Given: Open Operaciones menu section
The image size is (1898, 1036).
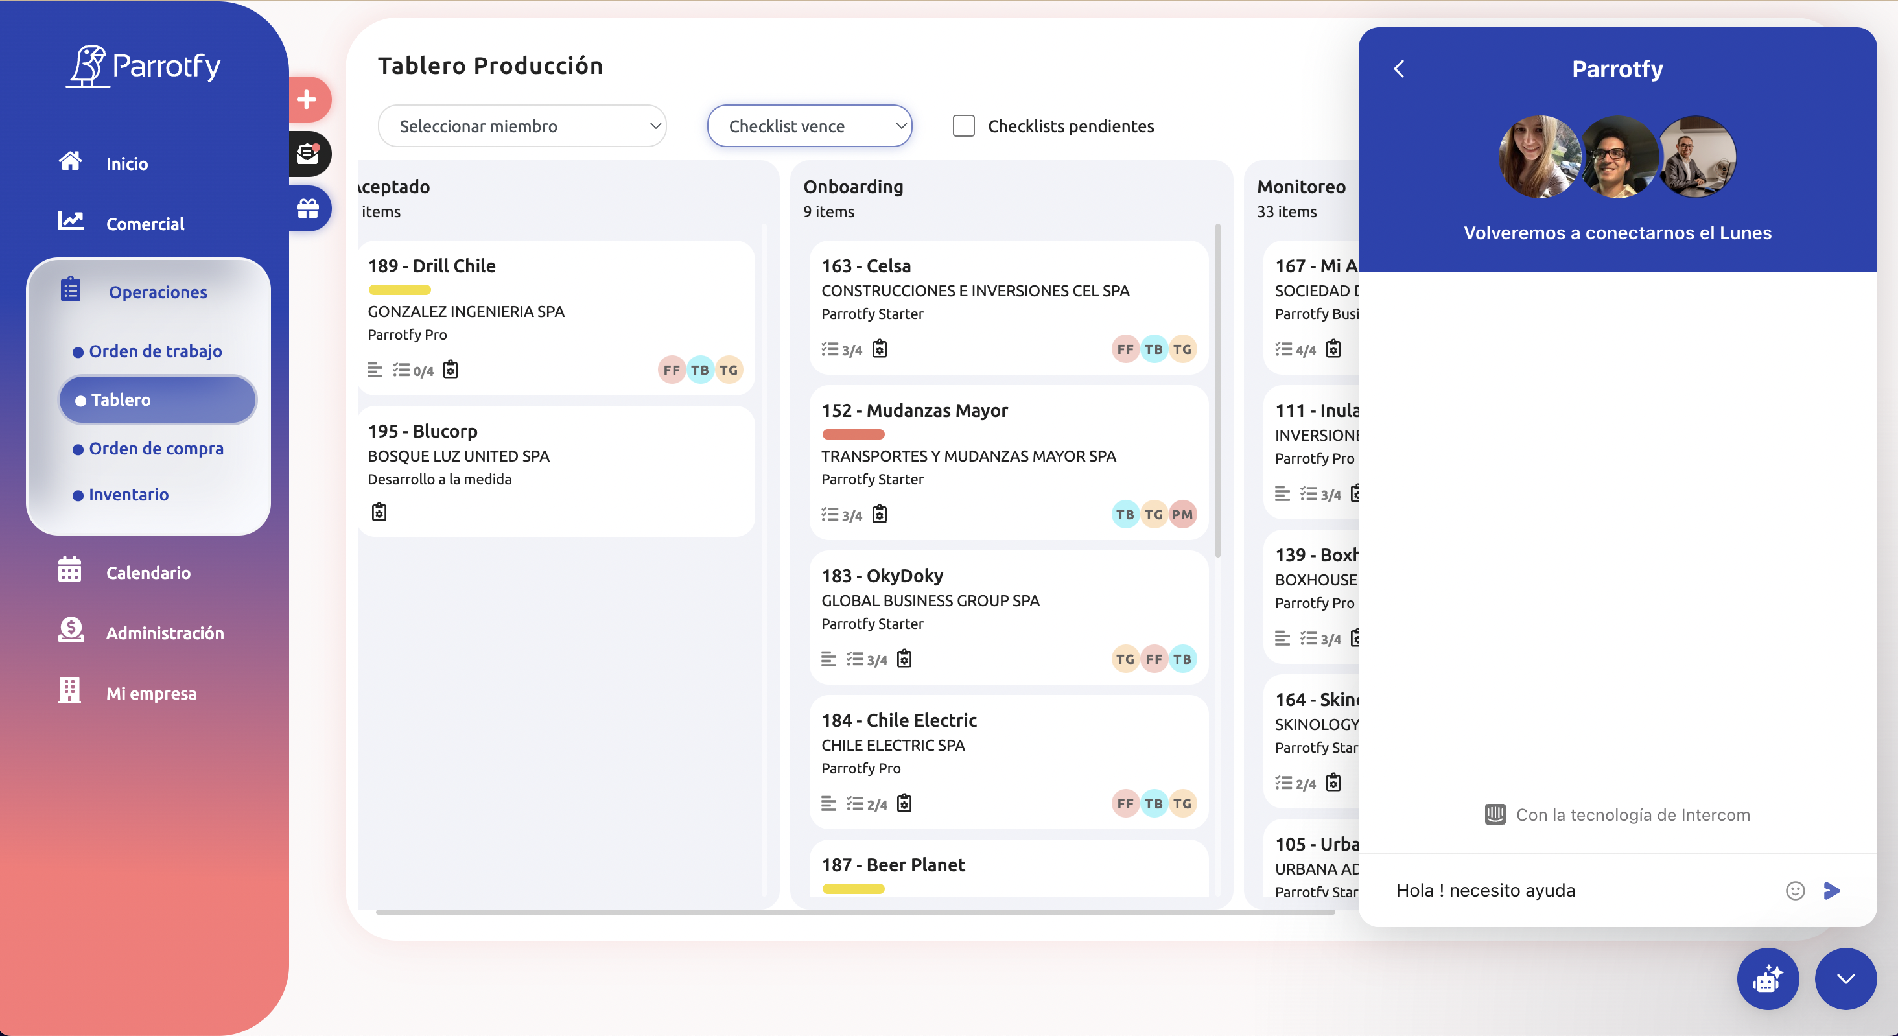Looking at the screenshot, I should [158, 292].
